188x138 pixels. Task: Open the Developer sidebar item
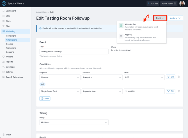tap(16, 67)
